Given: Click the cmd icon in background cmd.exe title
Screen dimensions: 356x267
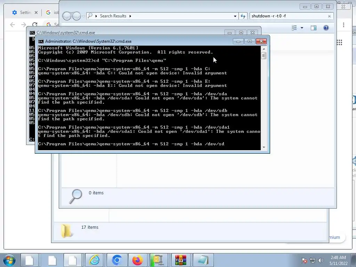Looking at the screenshot, I should (32, 33).
